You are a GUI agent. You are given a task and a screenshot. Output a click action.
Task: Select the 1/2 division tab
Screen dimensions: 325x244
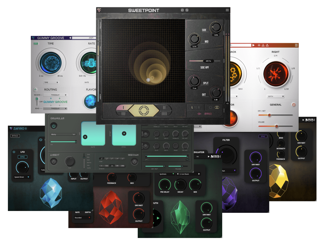click(x=107, y=166)
